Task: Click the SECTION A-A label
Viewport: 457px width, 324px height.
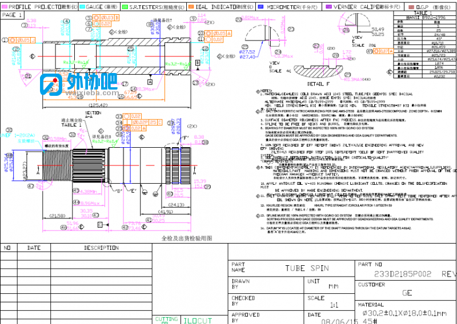Action: click(x=93, y=115)
